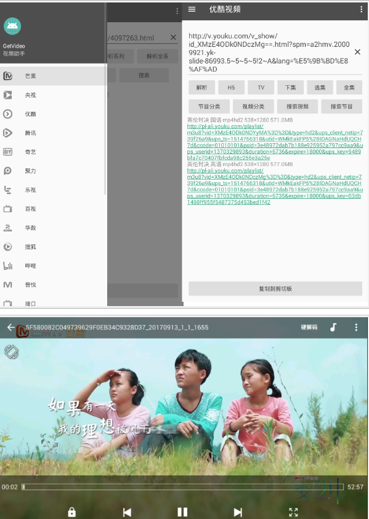Select the 哔哩 bilibili source icon
This screenshot has width=369, height=519.
tap(7, 266)
